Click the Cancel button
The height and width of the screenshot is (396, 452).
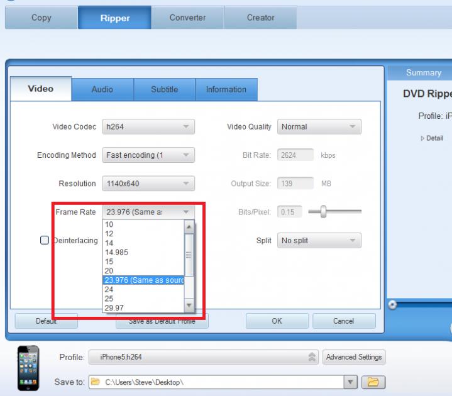tap(343, 321)
